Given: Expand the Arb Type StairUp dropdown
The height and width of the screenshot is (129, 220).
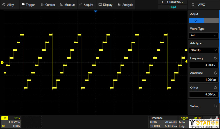Looking at the screenshot, I should tap(203, 50).
